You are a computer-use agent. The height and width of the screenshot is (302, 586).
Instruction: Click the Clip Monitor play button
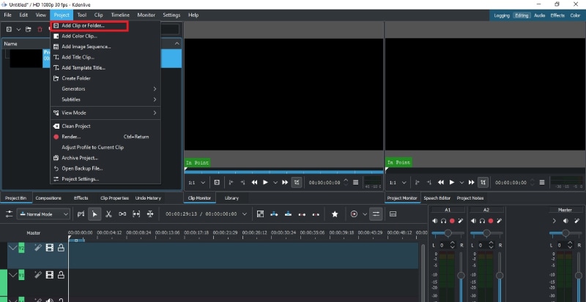[x=265, y=182]
